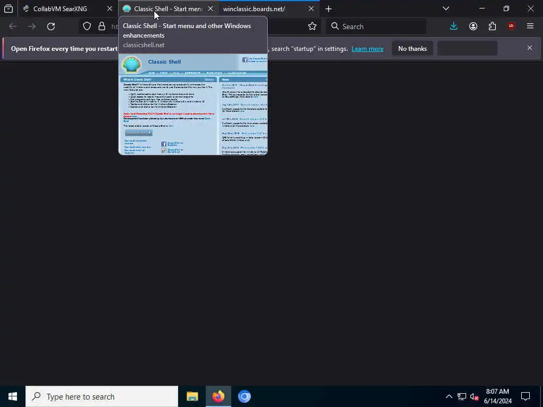Open a new tab with plus button
This screenshot has height=407, width=543.
click(x=329, y=8)
